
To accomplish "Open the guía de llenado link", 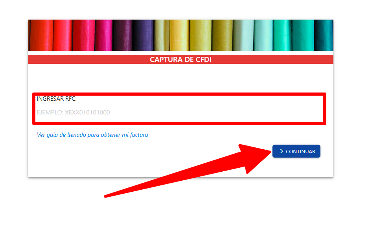I will point(92,135).
